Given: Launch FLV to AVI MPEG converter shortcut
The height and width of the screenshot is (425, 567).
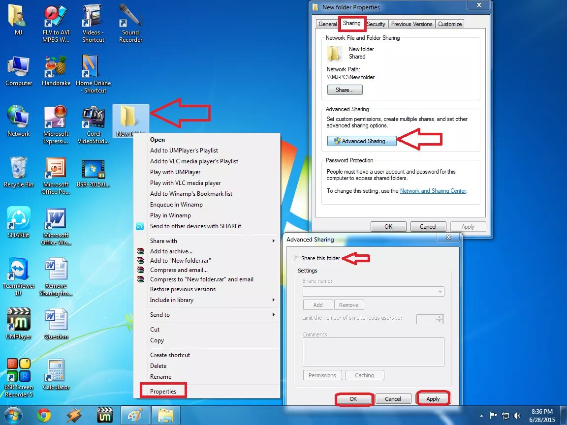Looking at the screenshot, I should pos(56,23).
